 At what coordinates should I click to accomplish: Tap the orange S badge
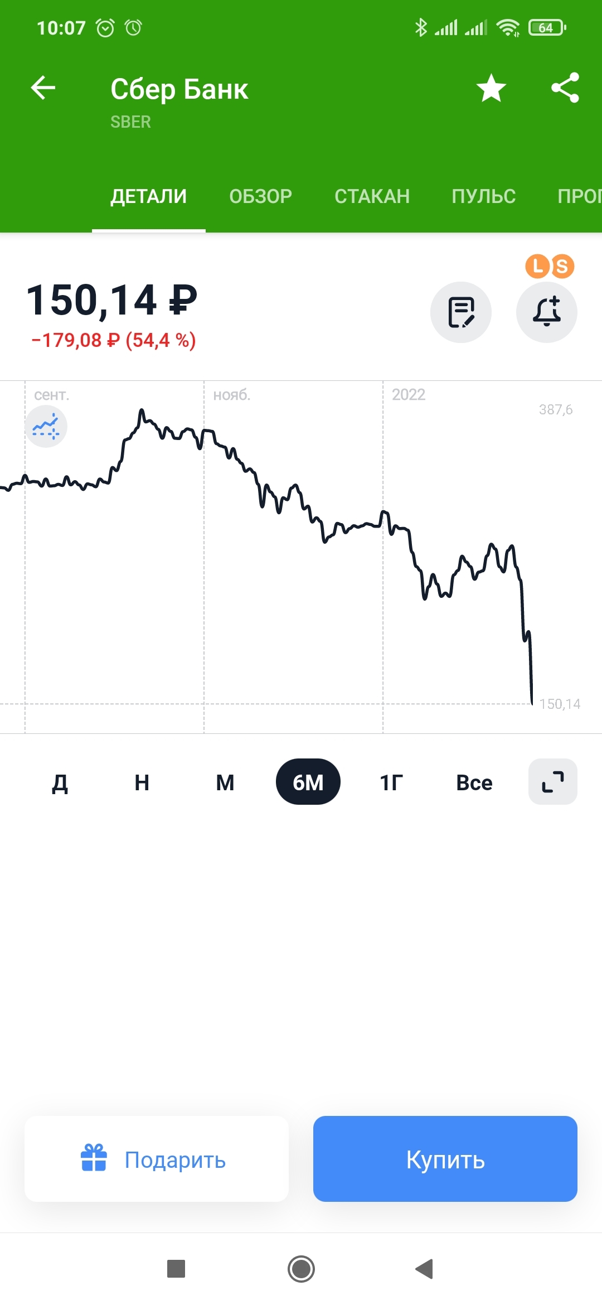click(x=562, y=267)
